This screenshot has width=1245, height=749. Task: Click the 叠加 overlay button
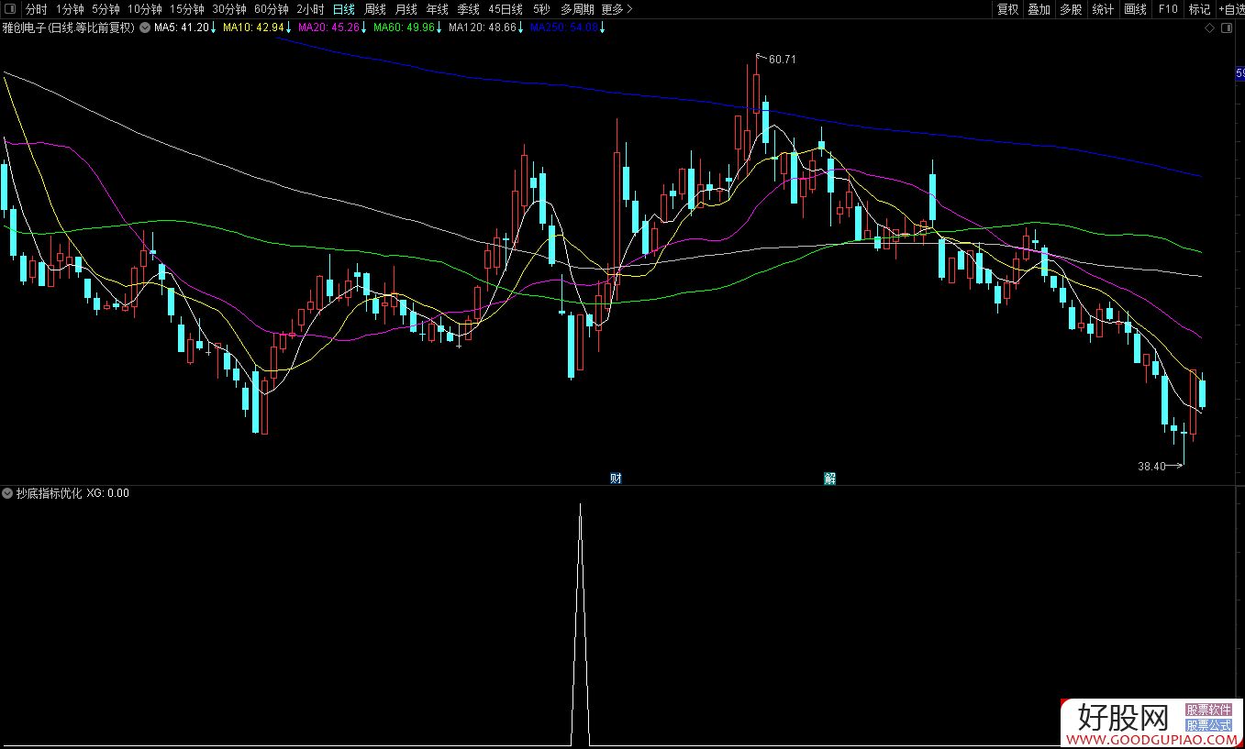pos(1039,9)
